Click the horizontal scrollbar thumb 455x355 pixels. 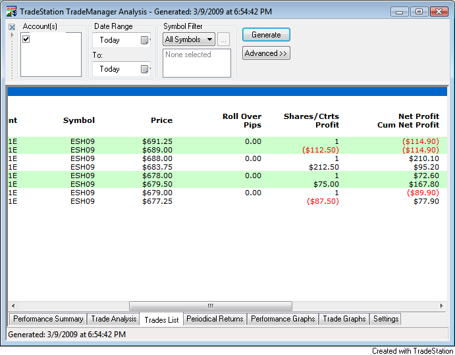pyautogui.click(x=211, y=306)
